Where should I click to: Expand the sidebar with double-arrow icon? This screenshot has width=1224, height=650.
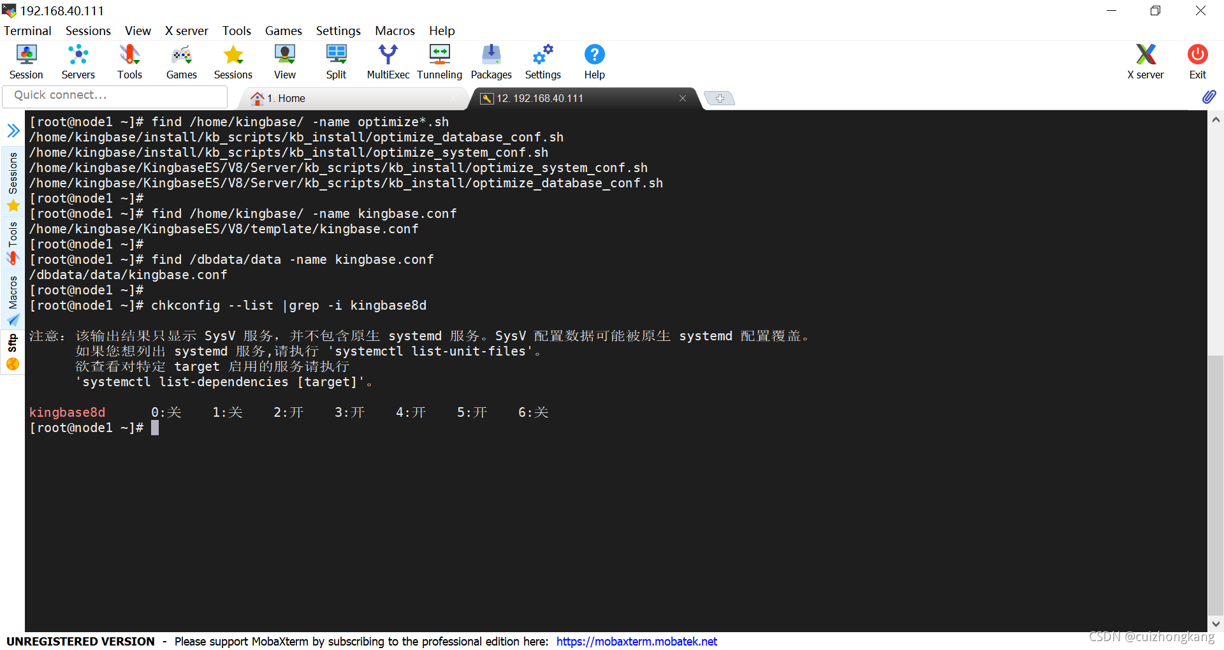[x=13, y=131]
